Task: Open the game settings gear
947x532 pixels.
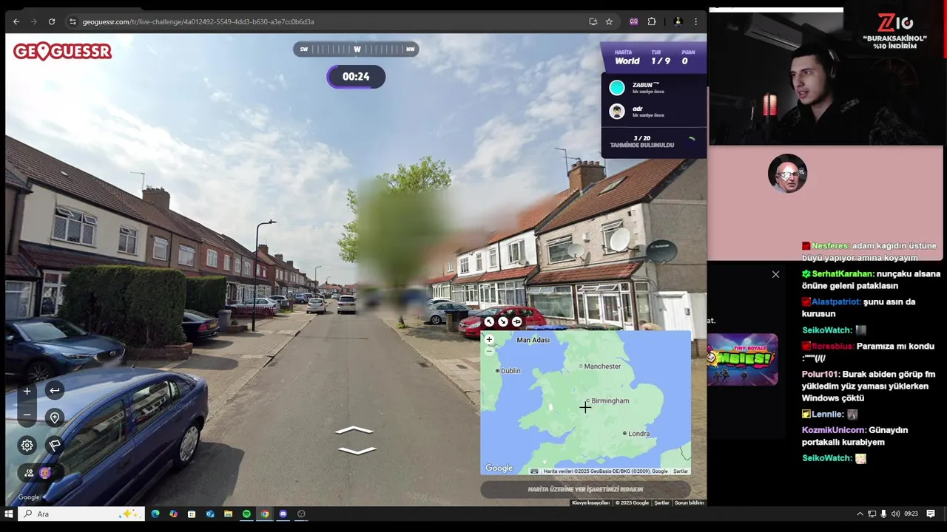Action: click(27, 445)
